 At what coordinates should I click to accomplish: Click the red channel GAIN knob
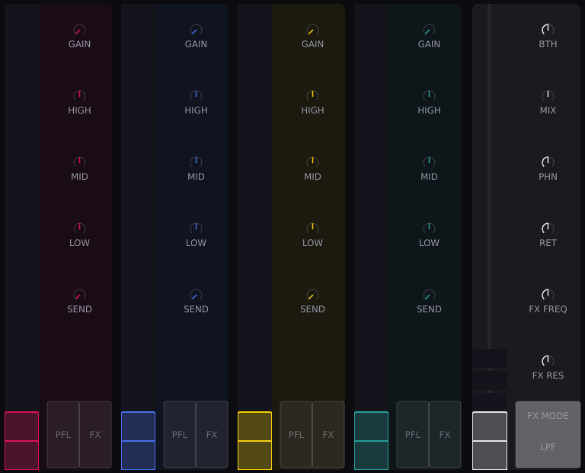tap(79, 30)
